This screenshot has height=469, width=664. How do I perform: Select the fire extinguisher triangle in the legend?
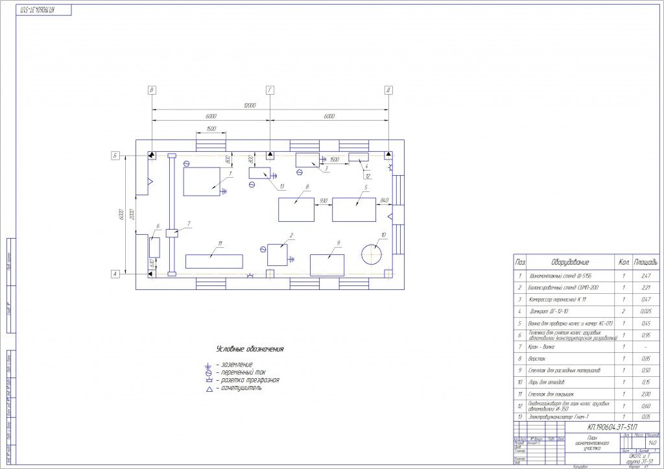pos(208,389)
